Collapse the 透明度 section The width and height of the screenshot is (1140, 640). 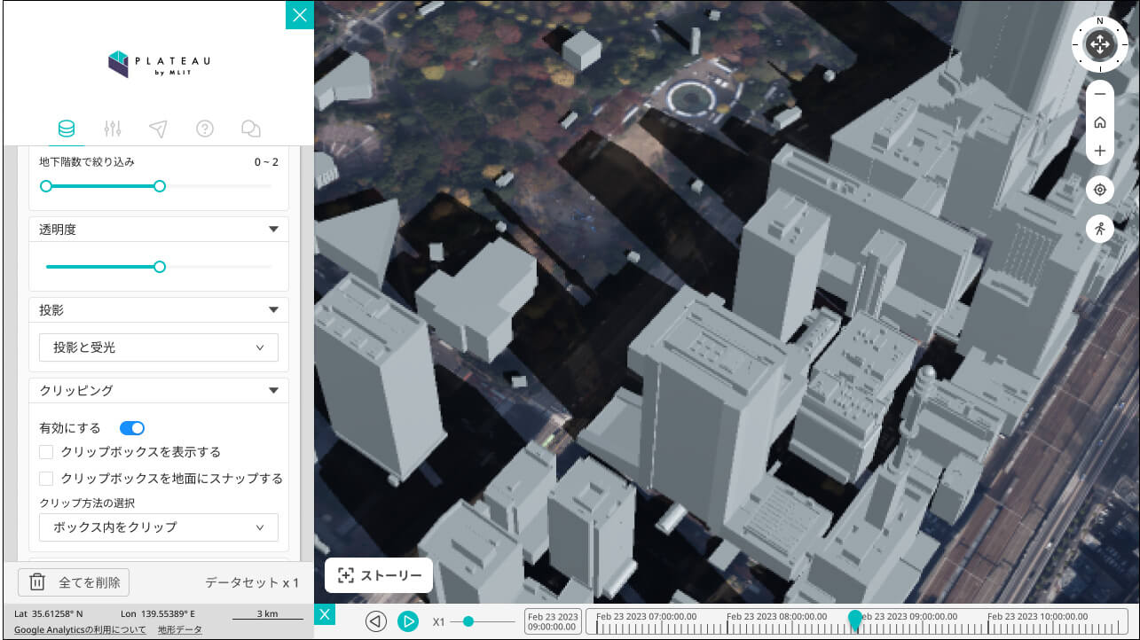click(x=273, y=230)
